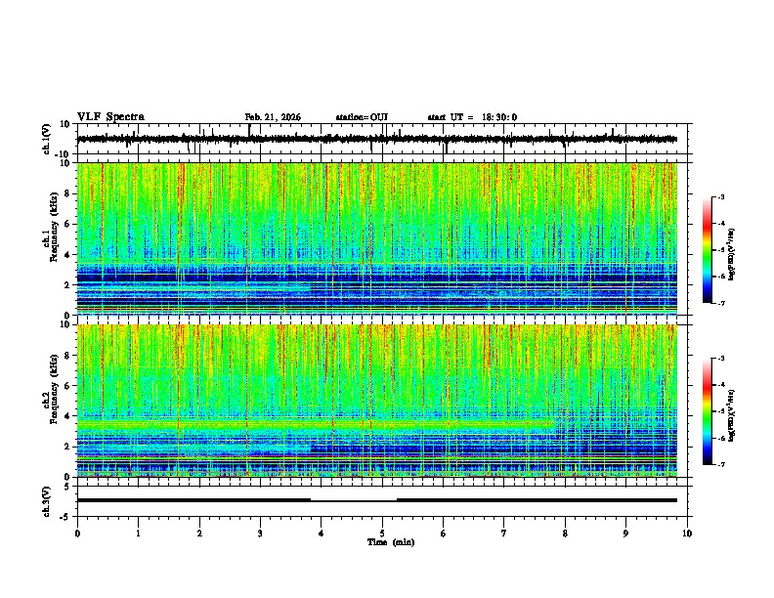Click the "-4" tick on the ch.2 colorbar

tap(721, 385)
